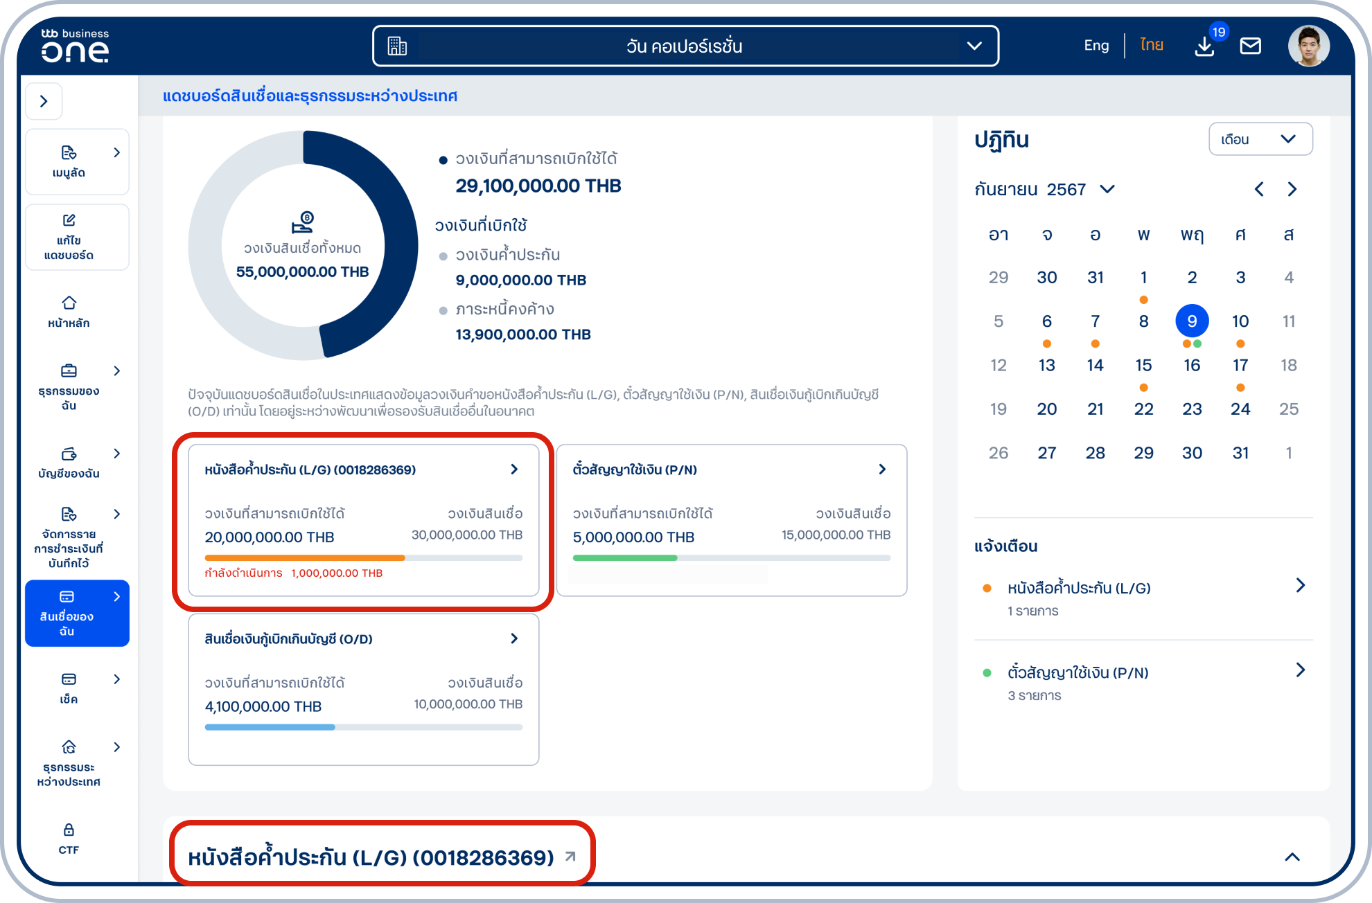Click the home icon labeled หน้าหลัก

pos(69,303)
